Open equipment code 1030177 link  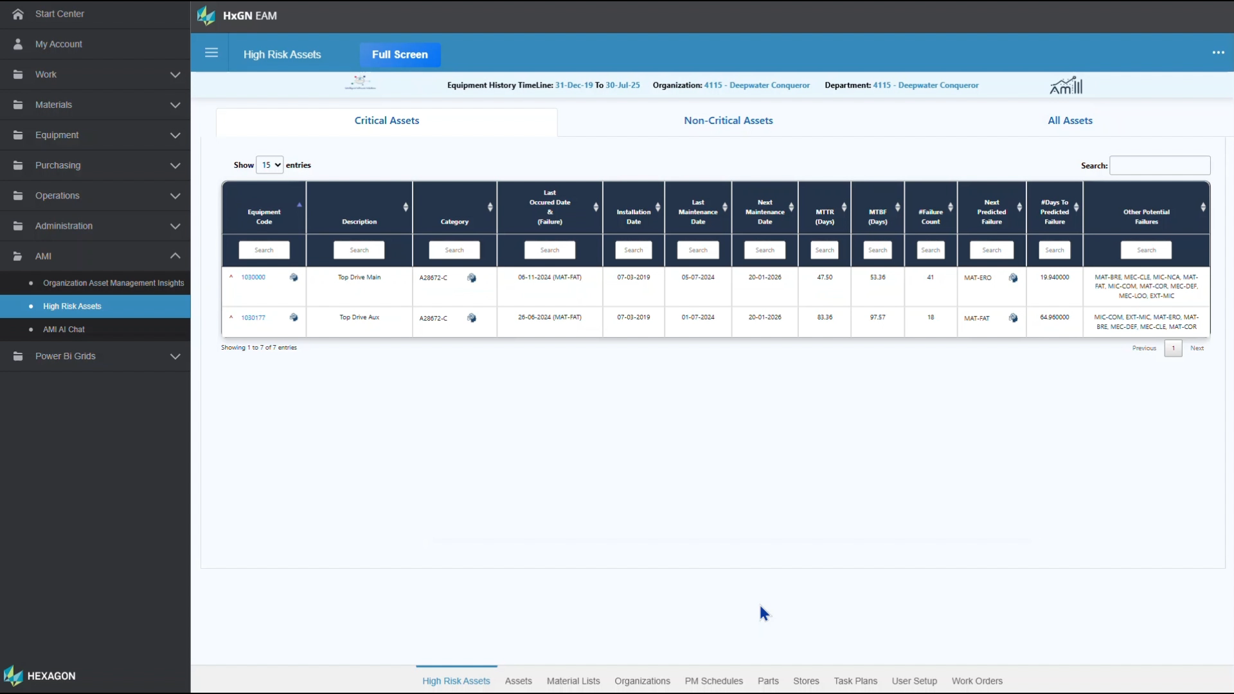click(253, 317)
